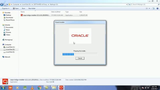Click the Computer breadcrumb segment
This screenshot has height=90, width=160.
[x=16, y=4]
